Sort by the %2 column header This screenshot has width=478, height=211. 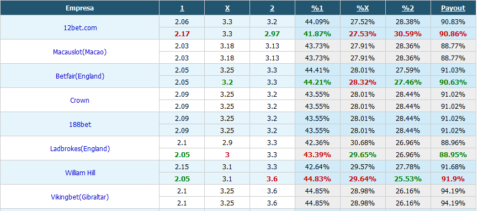pos(408,8)
